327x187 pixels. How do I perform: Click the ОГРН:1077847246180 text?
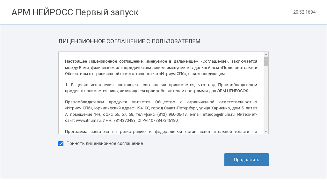tap(158, 121)
